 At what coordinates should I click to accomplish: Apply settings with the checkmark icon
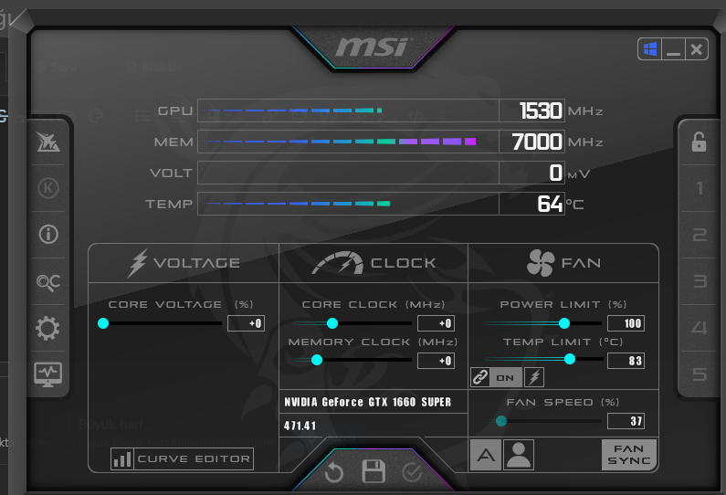click(x=412, y=473)
